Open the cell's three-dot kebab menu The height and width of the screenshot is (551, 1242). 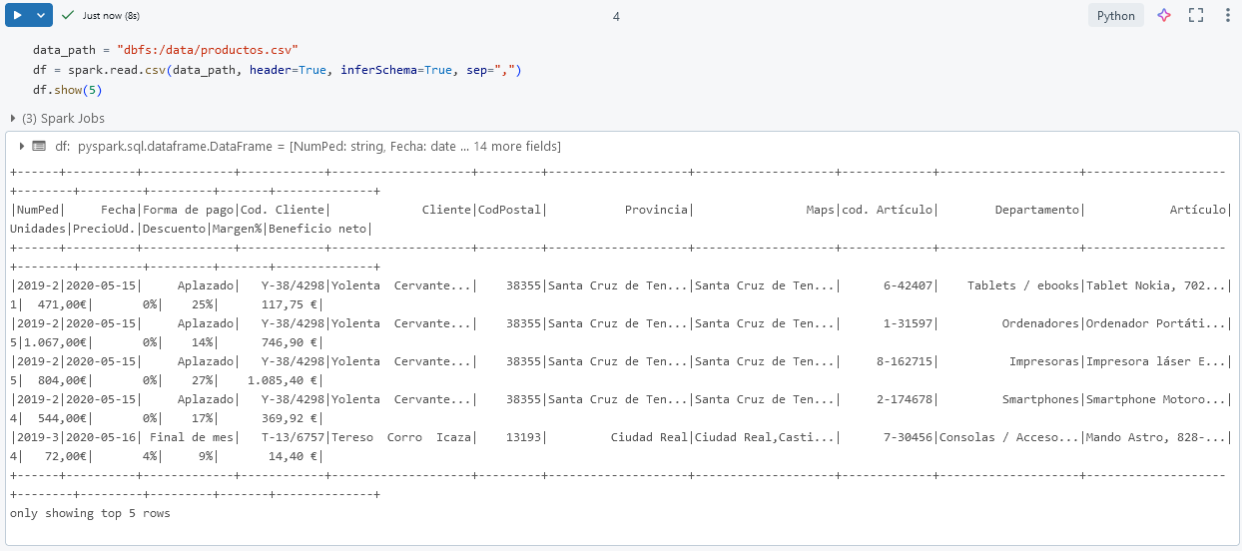1227,16
